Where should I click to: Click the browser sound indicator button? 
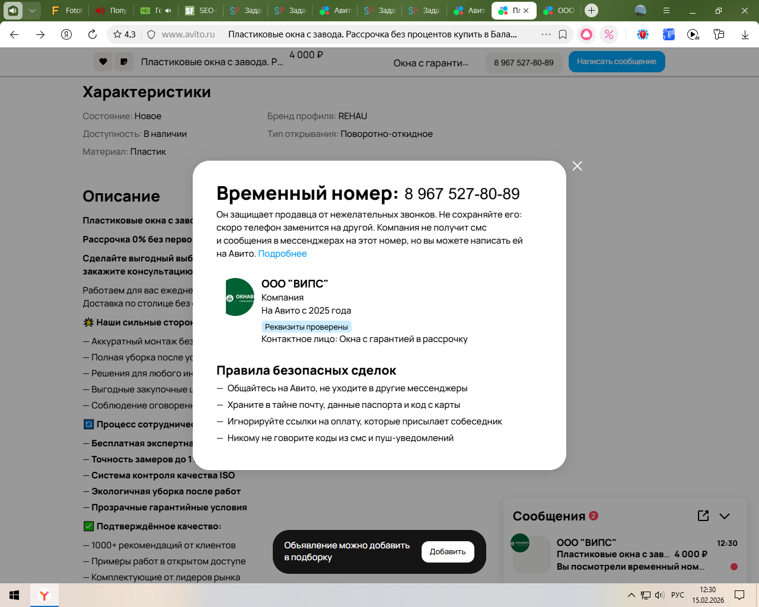13,11
